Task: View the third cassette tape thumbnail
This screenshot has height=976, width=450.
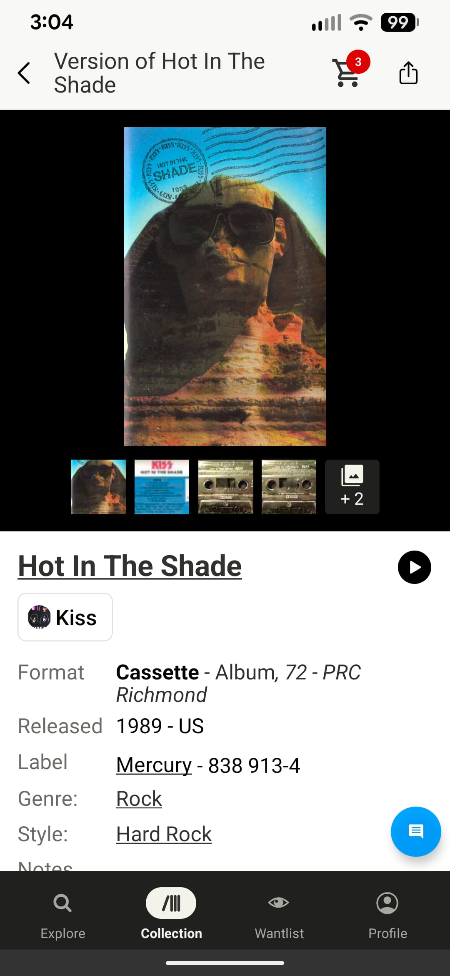Action: [x=225, y=487]
